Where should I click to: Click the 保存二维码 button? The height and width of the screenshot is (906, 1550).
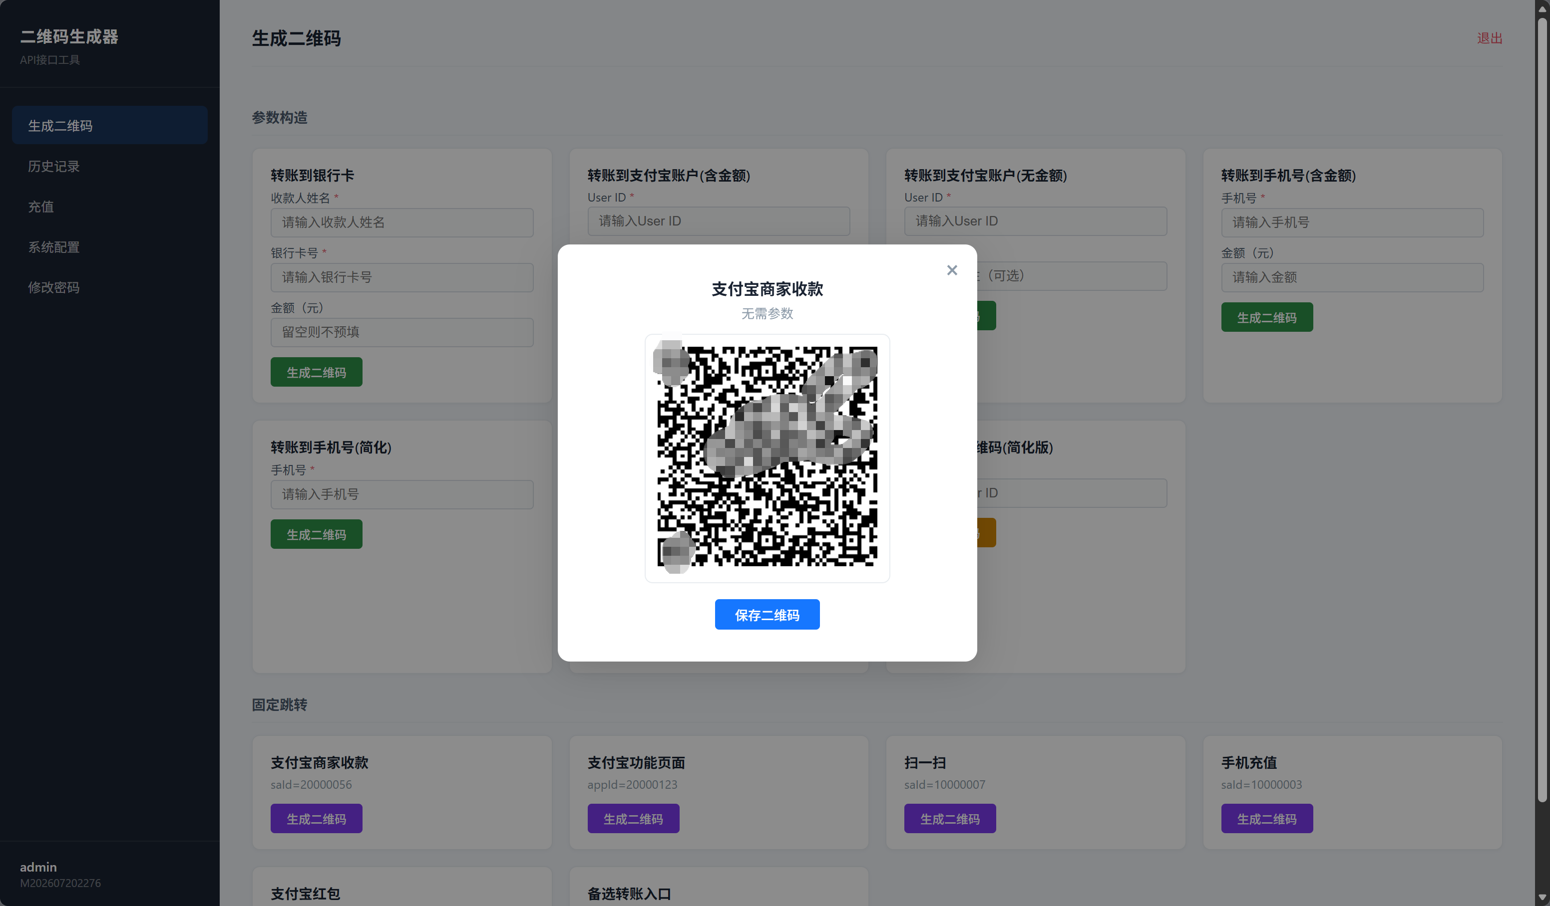(767, 614)
